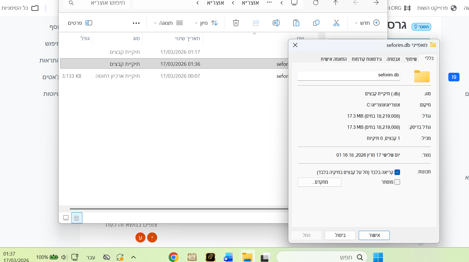Select the compressed archive row sized 3,133 KB

tap(174, 76)
